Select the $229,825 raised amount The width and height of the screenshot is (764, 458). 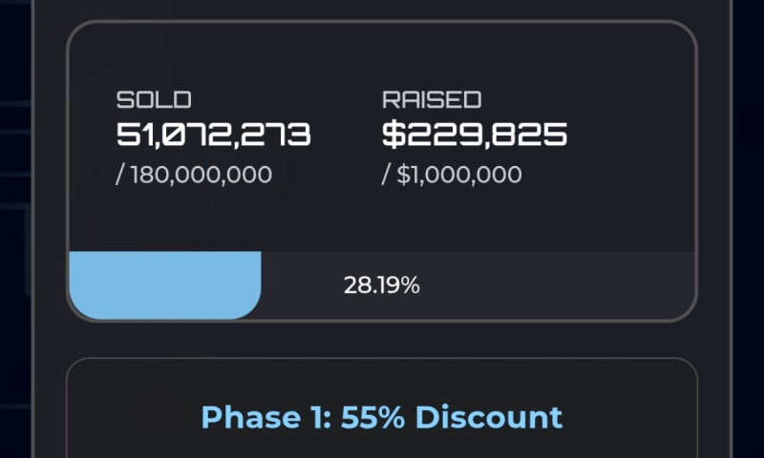475,135
